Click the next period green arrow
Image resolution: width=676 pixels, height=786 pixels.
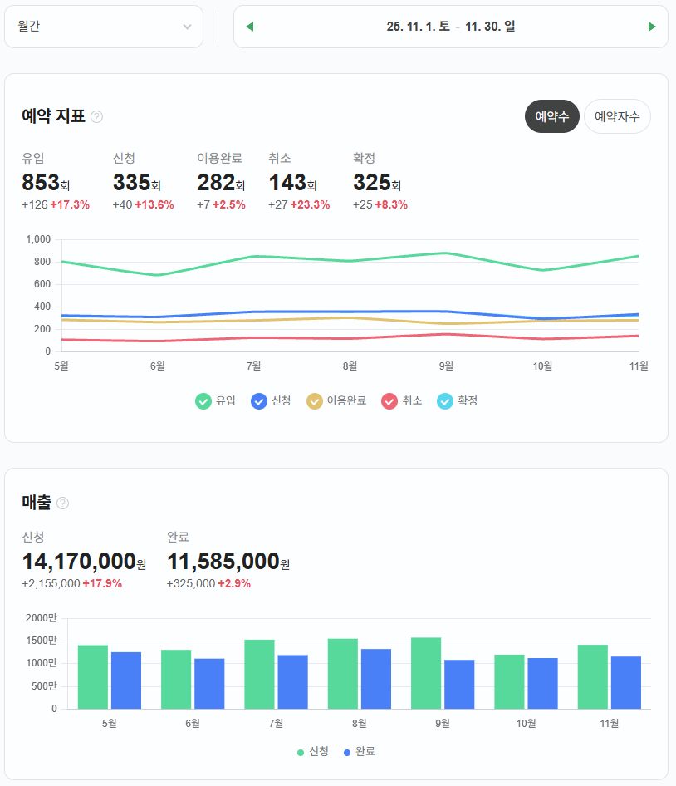pyautogui.click(x=653, y=26)
